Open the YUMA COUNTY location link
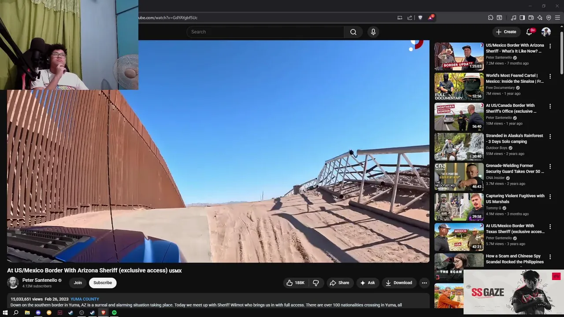This screenshot has height=317, width=564. point(85,299)
